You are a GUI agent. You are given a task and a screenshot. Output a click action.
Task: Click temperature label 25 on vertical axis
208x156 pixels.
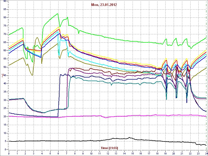[x=5, y=108]
